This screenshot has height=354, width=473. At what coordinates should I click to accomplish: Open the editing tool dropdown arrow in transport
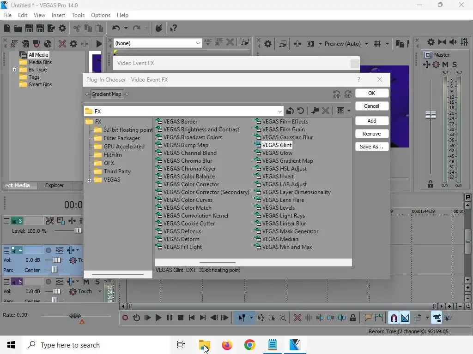tap(251, 318)
